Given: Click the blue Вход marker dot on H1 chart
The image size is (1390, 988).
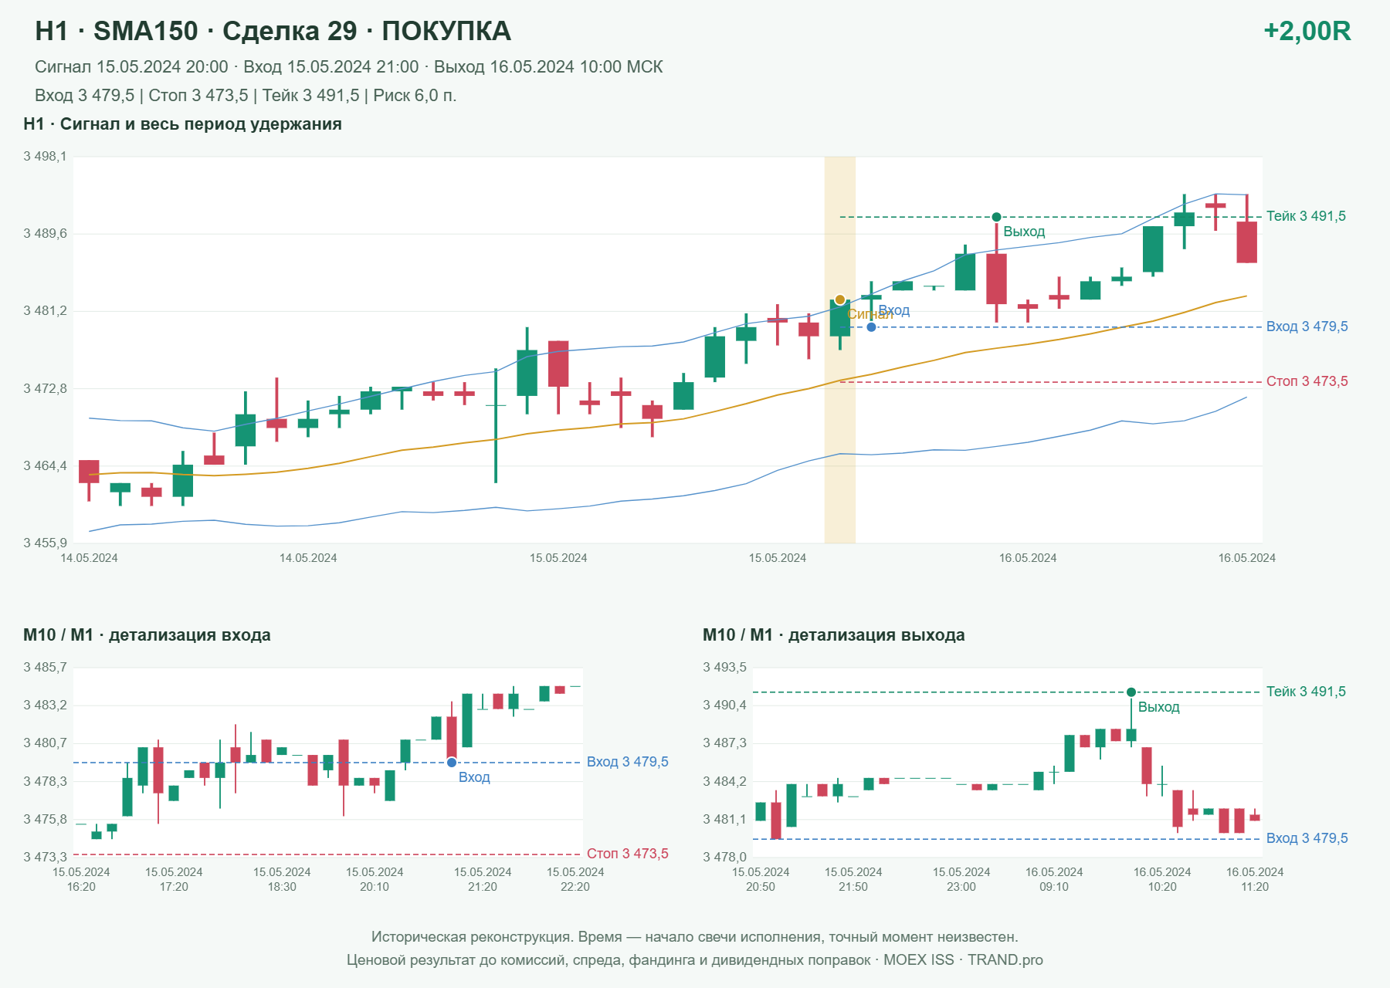Looking at the screenshot, I should 871,327.
